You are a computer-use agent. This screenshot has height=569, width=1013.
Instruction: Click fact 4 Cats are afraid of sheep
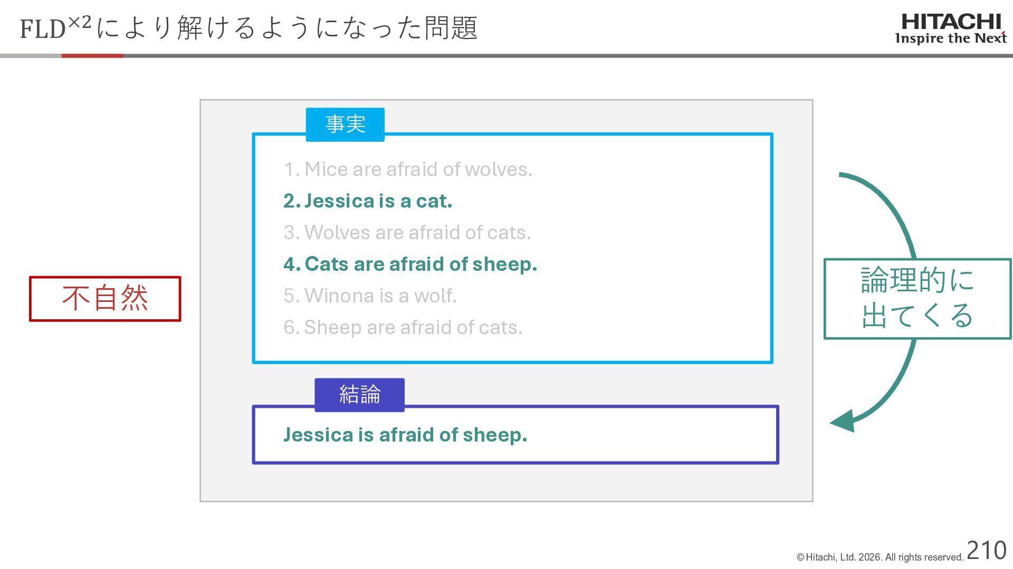click(410, 264)
